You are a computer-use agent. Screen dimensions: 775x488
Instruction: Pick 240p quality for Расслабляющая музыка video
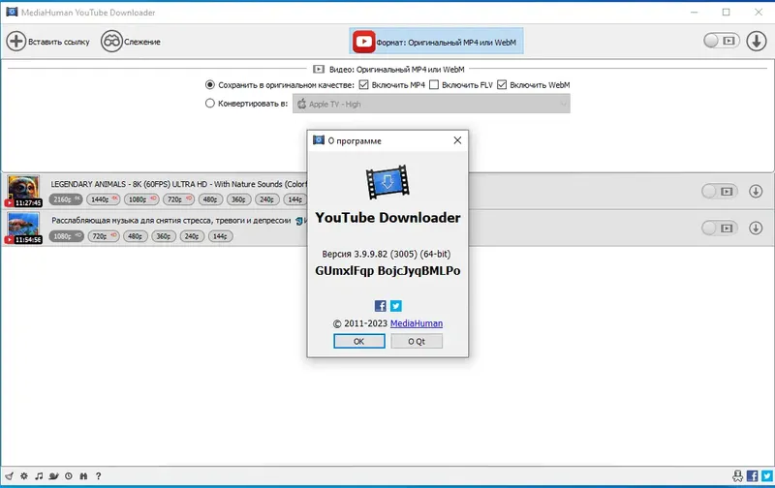pyautogui.click(x=192, y=236)
